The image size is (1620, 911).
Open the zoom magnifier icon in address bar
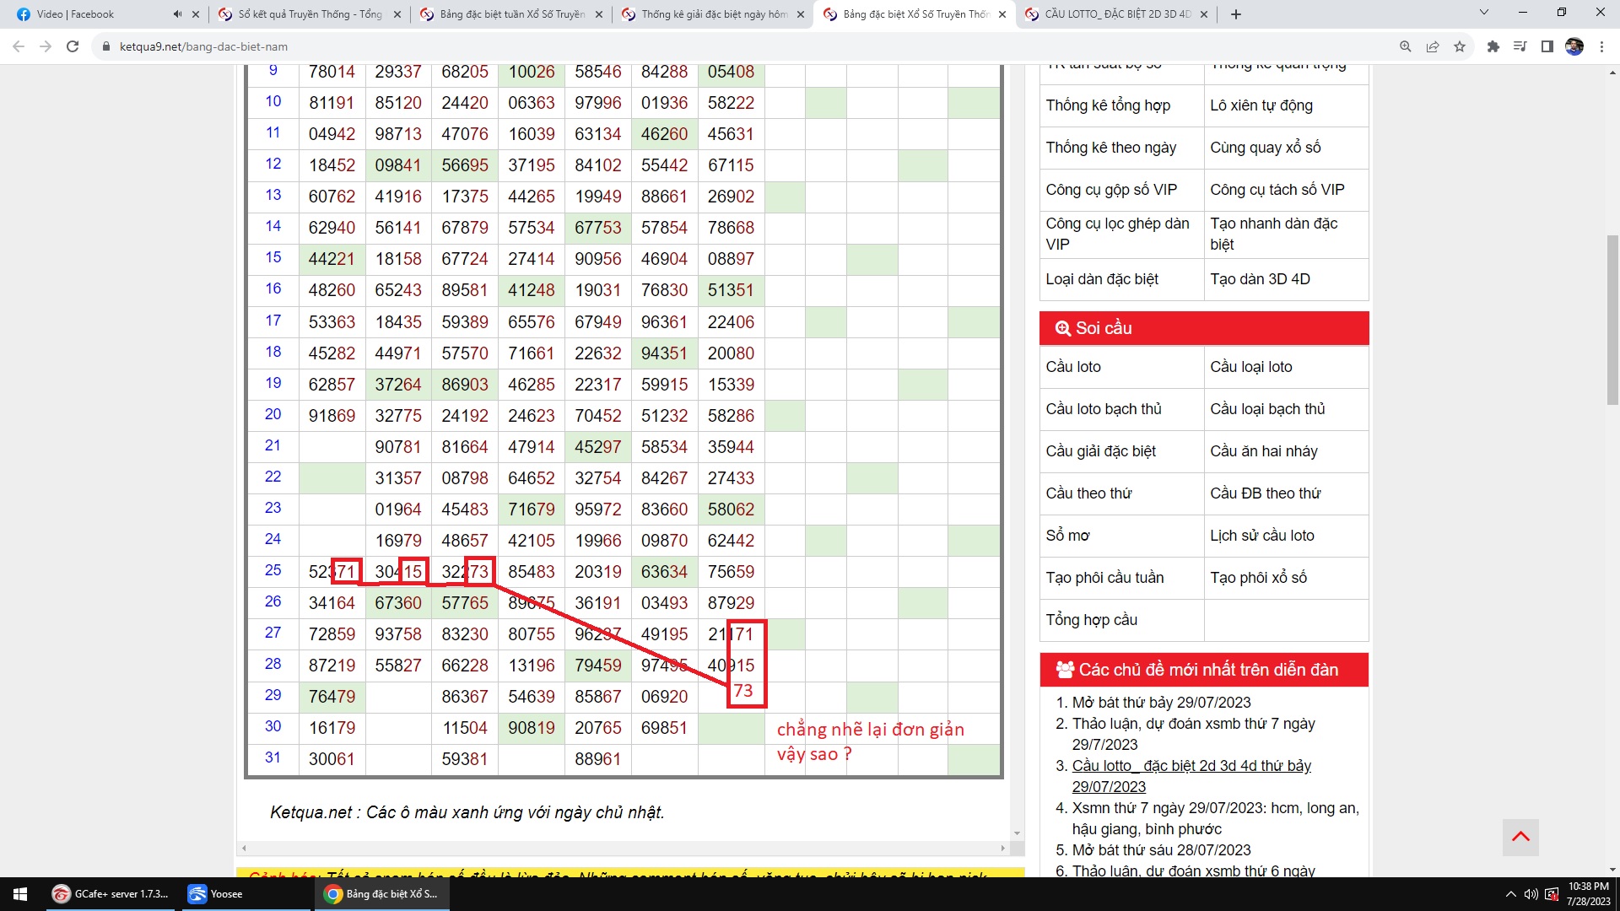(x=1406, y=46)
